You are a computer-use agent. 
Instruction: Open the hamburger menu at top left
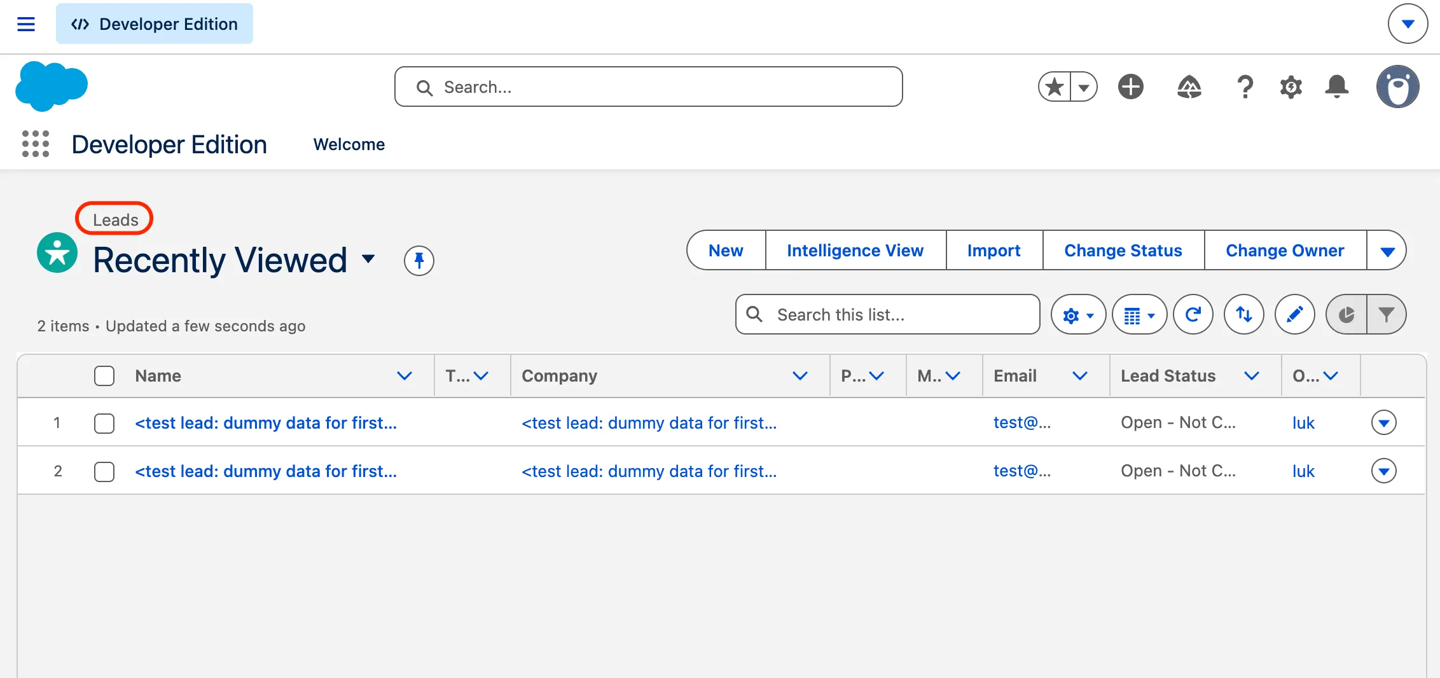(26, 24)
